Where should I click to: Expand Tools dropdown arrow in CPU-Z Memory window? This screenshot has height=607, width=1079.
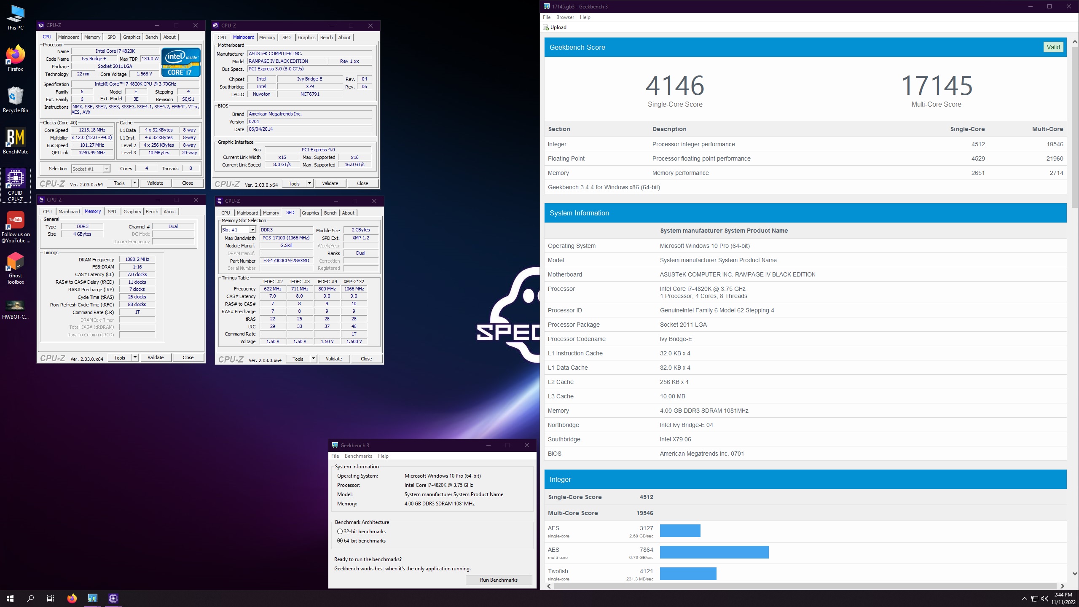(x=135, y=357)
